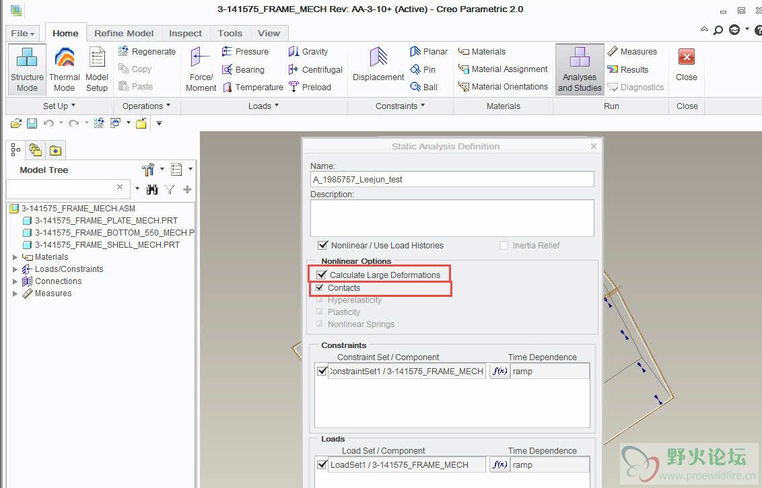Switch to the Home tab
Viewport: 762px width, 488px height.
65,33
